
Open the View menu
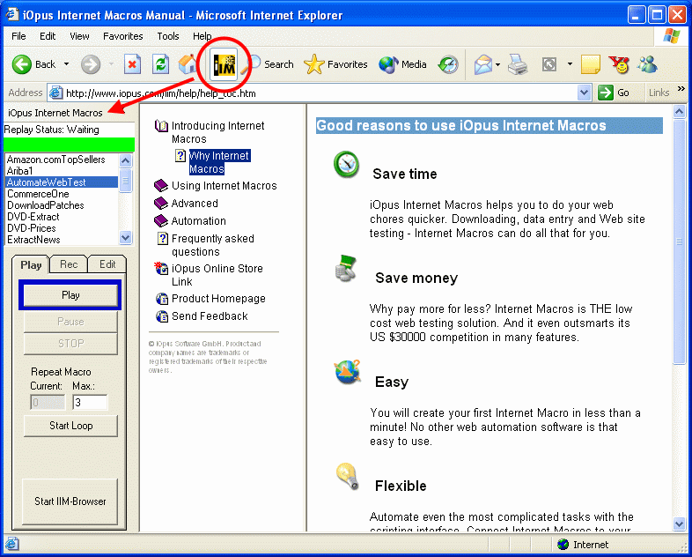[79, 36]
